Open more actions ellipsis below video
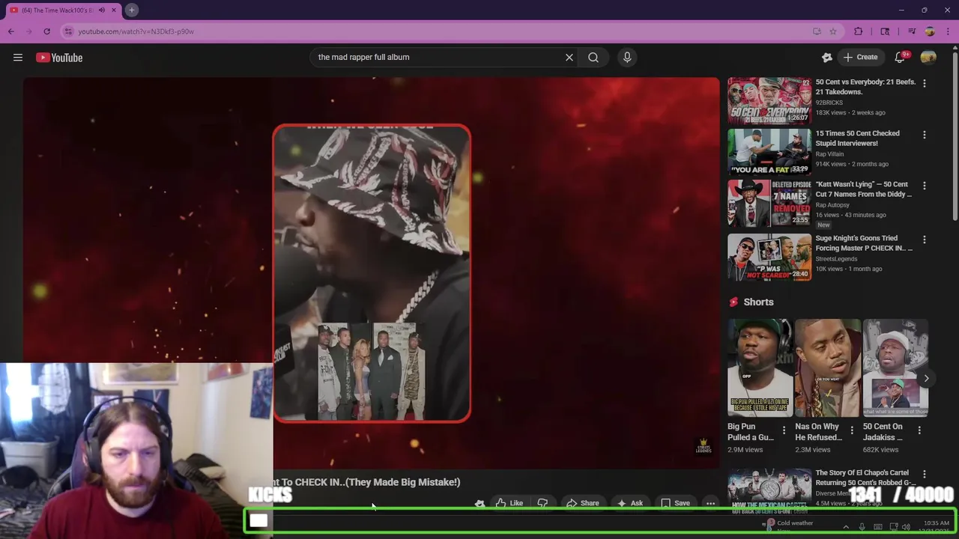959x539 pixels. click(710, 503)
